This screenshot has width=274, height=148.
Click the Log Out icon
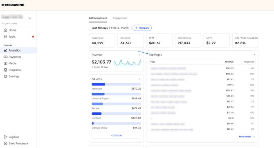[6, 137]
